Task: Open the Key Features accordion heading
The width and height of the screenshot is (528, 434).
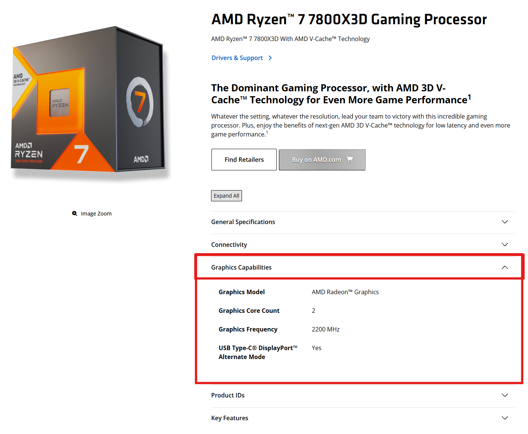Action: tap(230, 418)
